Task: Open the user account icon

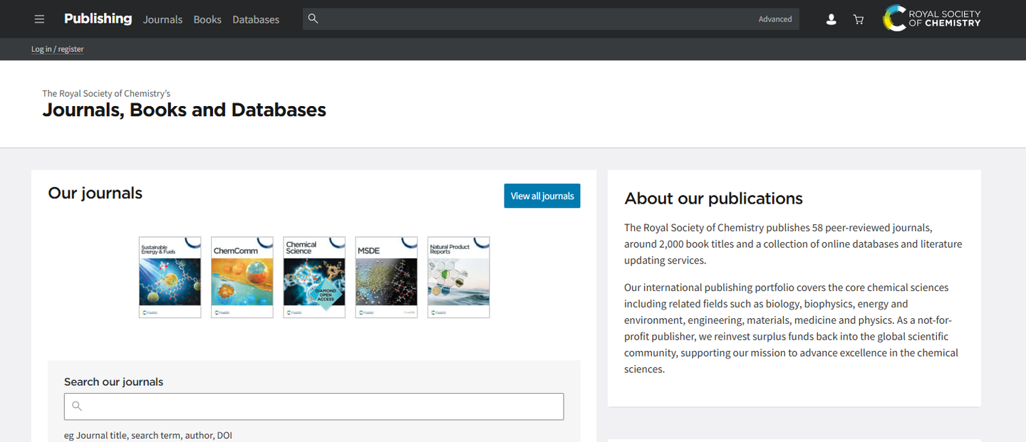Action: click(831, 19)
